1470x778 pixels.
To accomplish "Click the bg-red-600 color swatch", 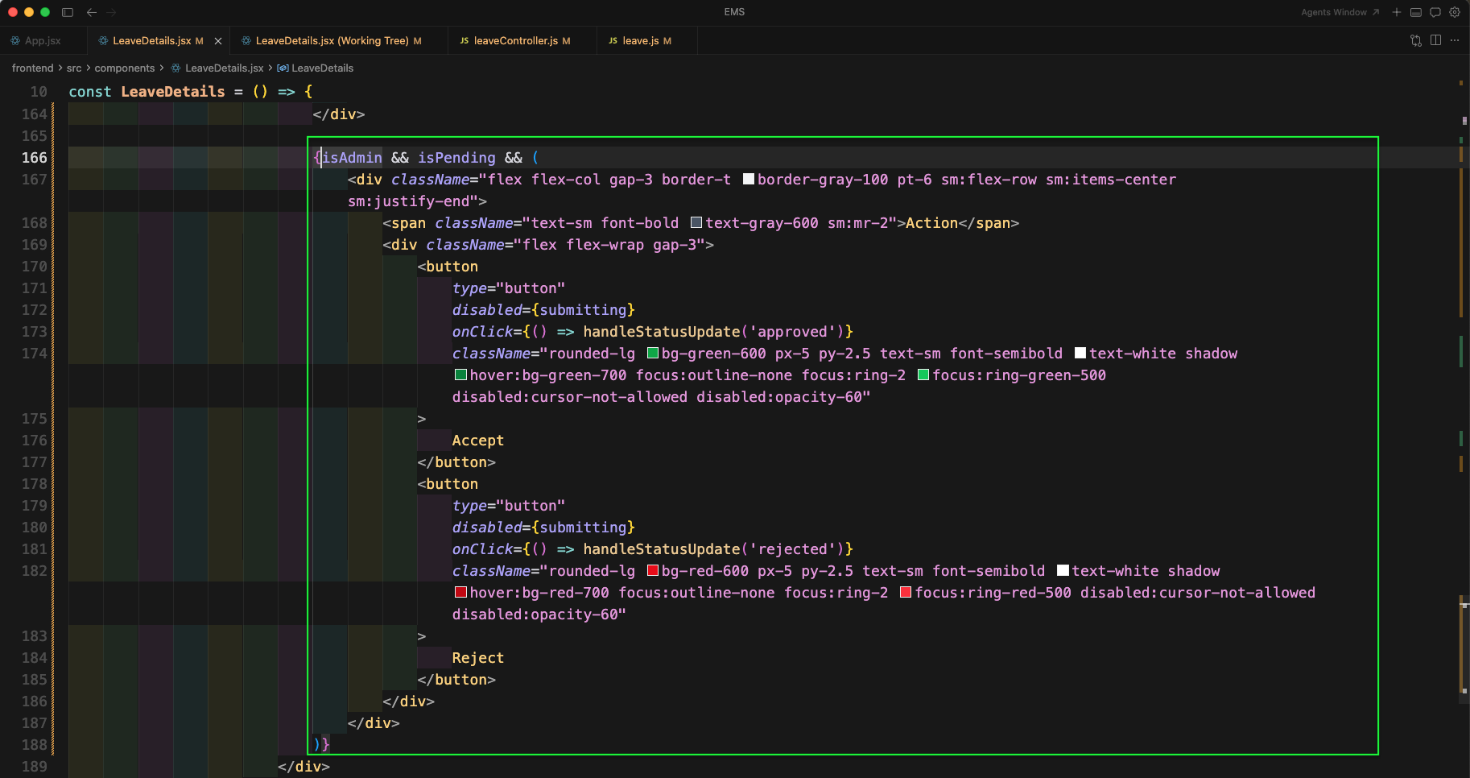I will pyautogui.click(x=653, y=571).
